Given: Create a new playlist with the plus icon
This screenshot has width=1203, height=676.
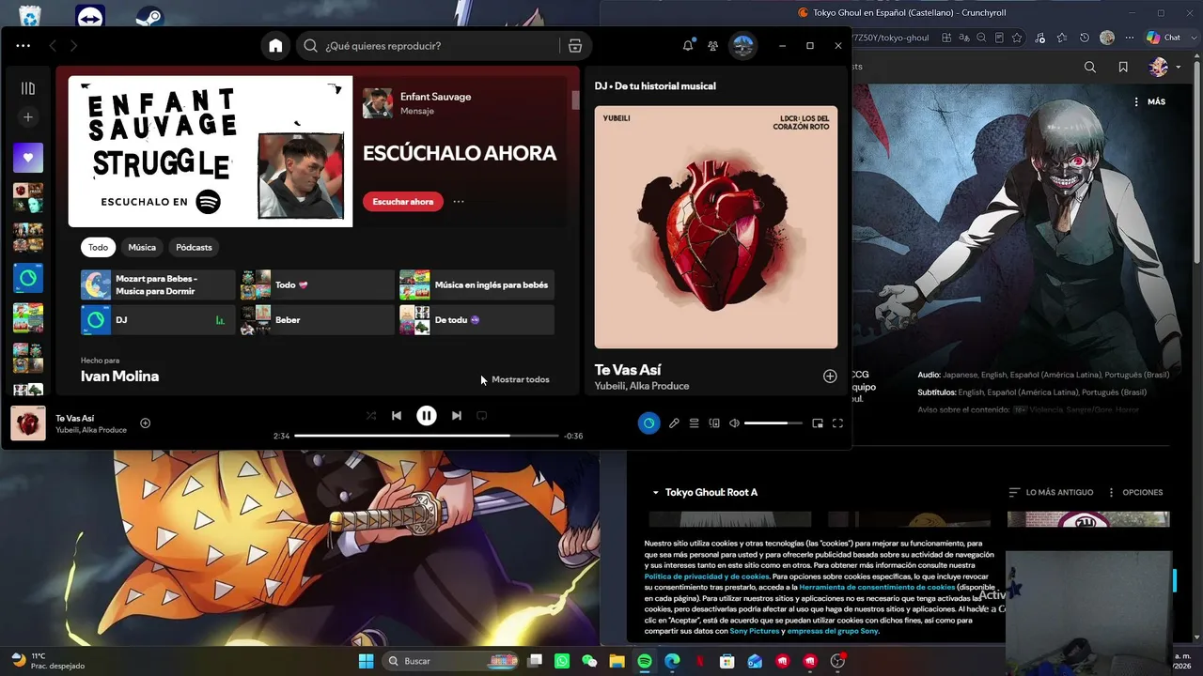Looking at the screenshot, I should coord(28,117).
